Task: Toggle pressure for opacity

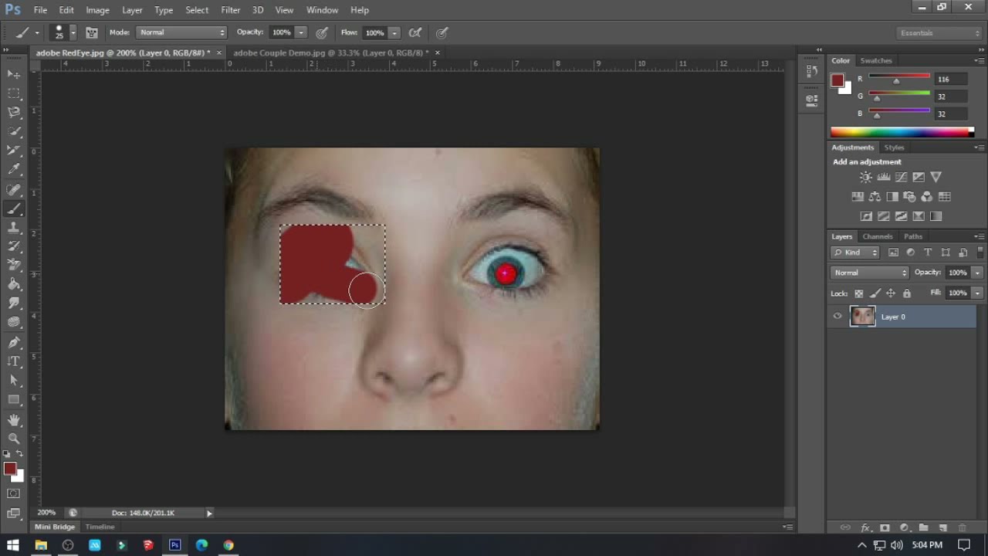Action: [x=322, y=32]
